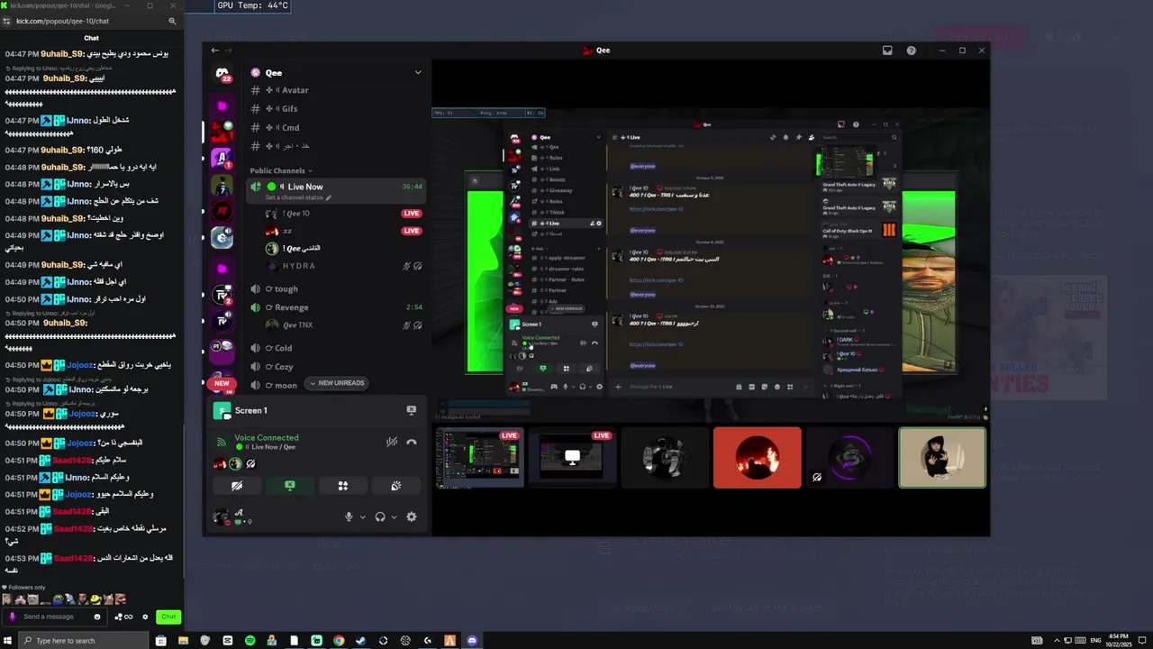Viewport: 1153px width, 649px height.
Task: Open Discord help question mark icon
Action: 911,50
